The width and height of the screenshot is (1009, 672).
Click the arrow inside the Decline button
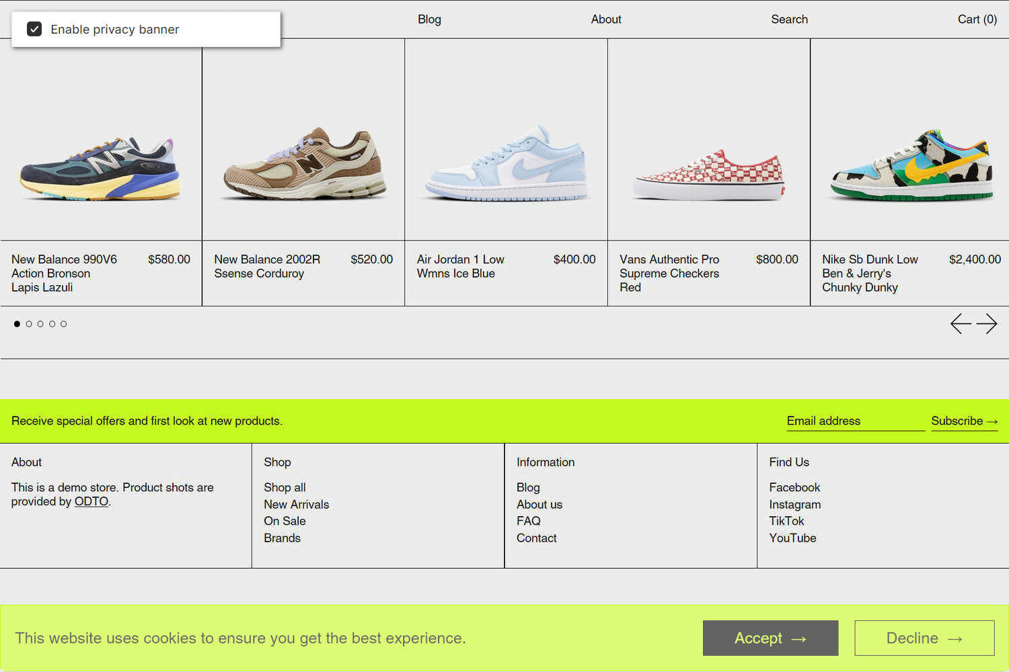click(955, 638)
